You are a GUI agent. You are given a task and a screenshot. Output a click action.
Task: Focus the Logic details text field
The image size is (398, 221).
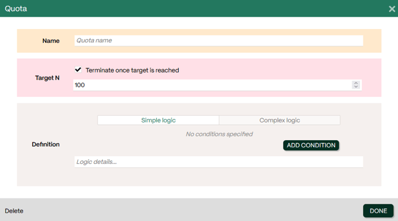tap(219, 162)
